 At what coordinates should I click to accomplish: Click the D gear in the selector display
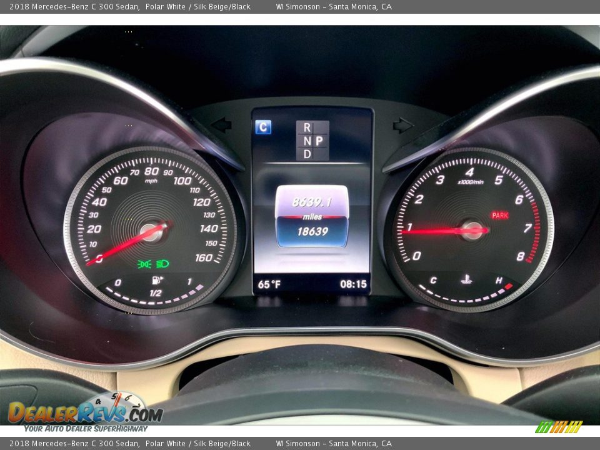[307, 154]
